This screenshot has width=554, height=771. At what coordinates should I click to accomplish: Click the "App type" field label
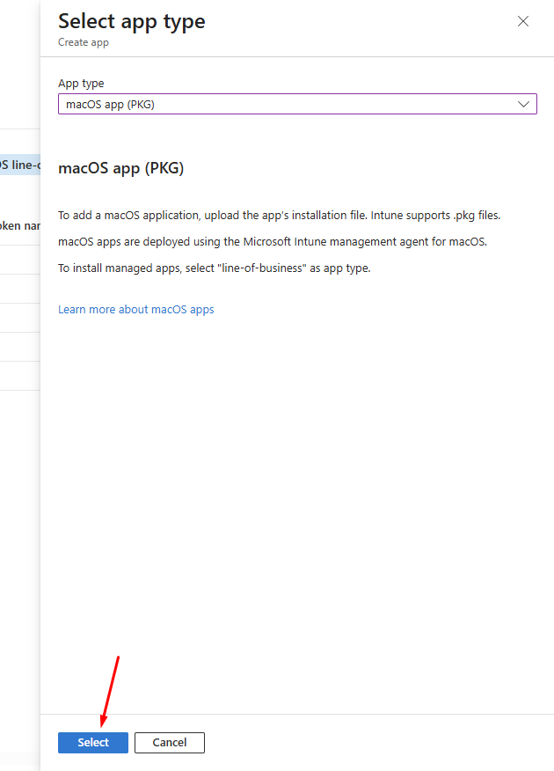(x=81, y=84)
